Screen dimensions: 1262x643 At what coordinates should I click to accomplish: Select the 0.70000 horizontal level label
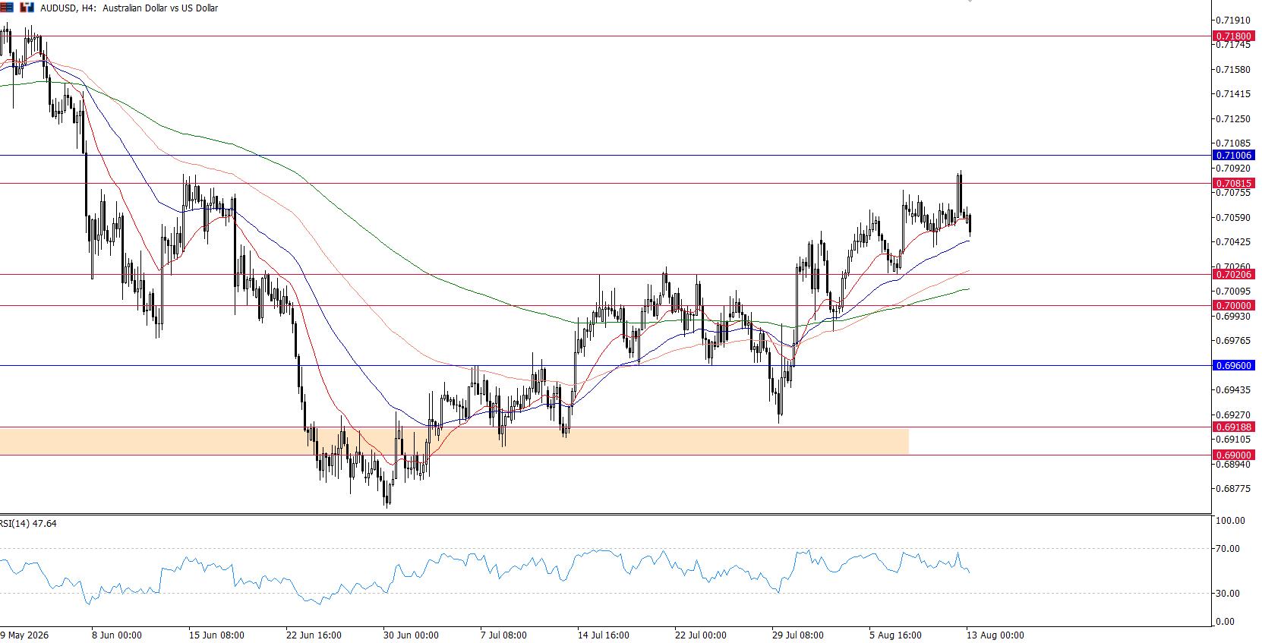tap(1233, 305)
